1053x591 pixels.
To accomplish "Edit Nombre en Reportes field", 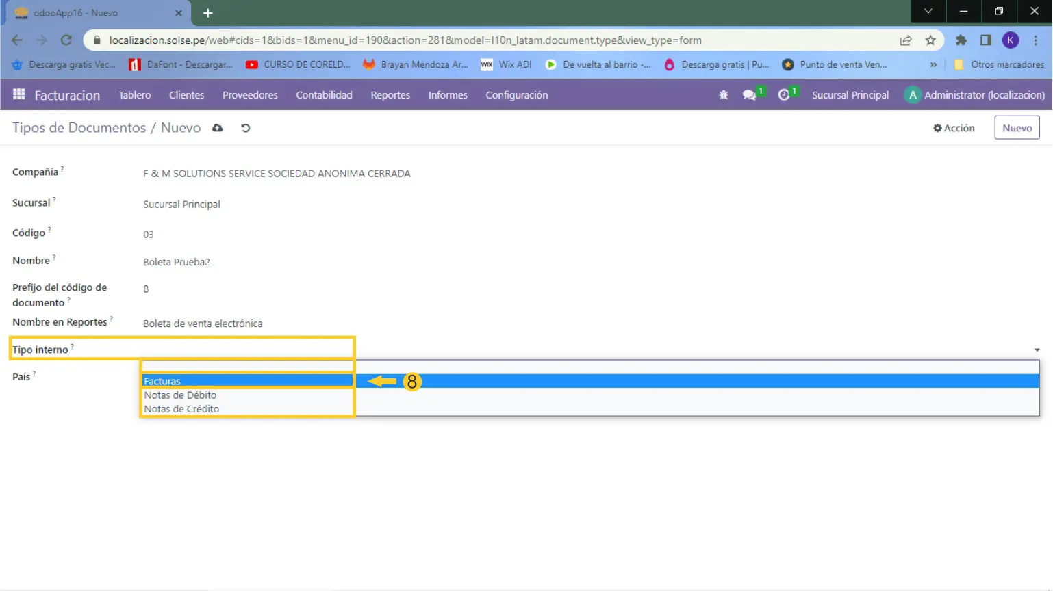I will point(203,324).
